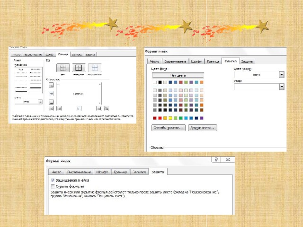Viewport: 303px width, 227px height.
Task: Click the 'Нет' no-border preset icon
Action: tap(62, 68)
